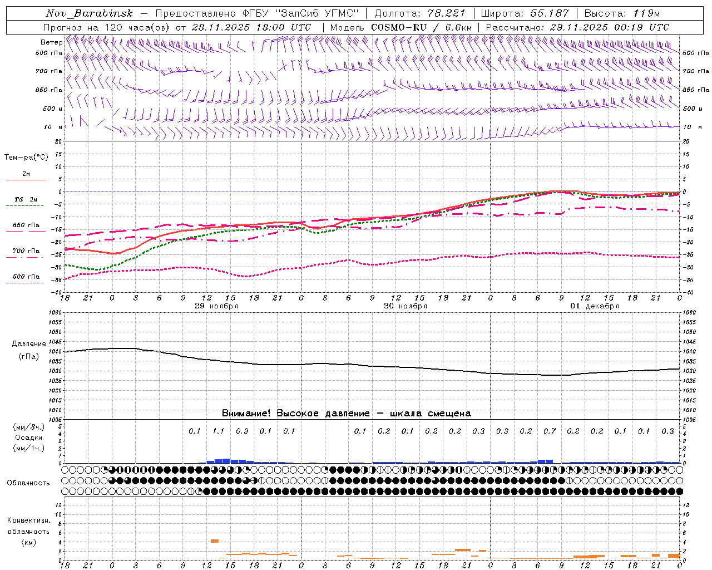The width and height of the screenshot is (712, 570).
Task: Click the 0.9 precipitation value
Action: (x=242, y=431)
